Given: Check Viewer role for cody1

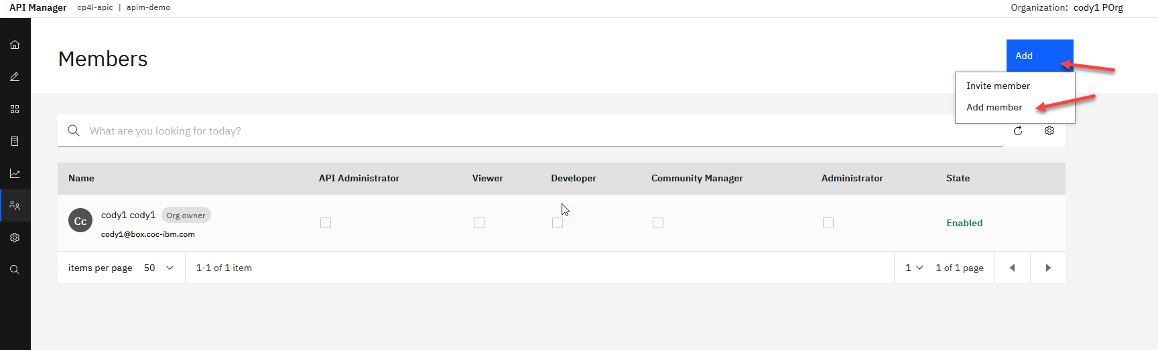Looking at the screenshot, I should [x=479, y=223].
